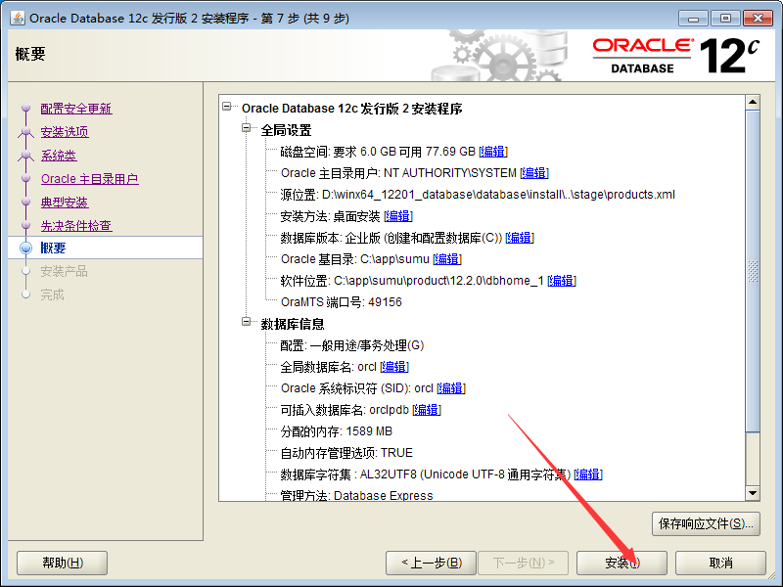783x587 pixels.
Task: Go back with 上一步(B) button
Action: (x=432, y=564)
